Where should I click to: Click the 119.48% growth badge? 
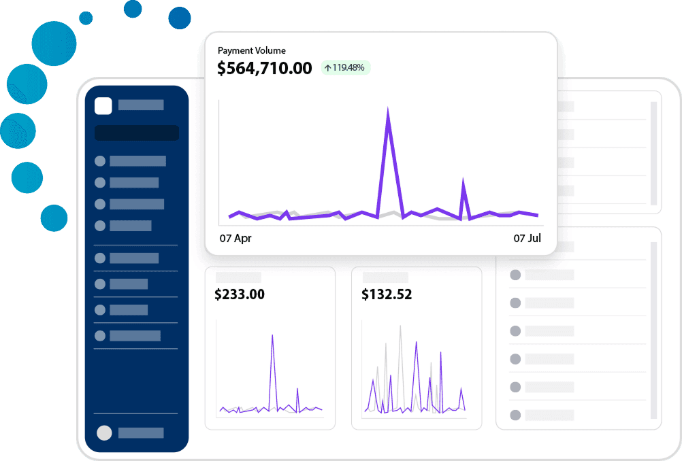coord(345,68)
